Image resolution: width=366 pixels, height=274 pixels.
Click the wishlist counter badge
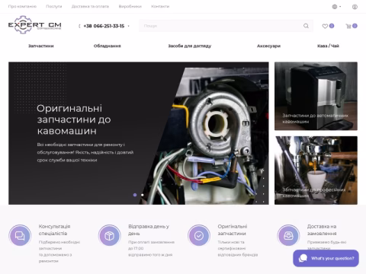[x=332, y=26]
